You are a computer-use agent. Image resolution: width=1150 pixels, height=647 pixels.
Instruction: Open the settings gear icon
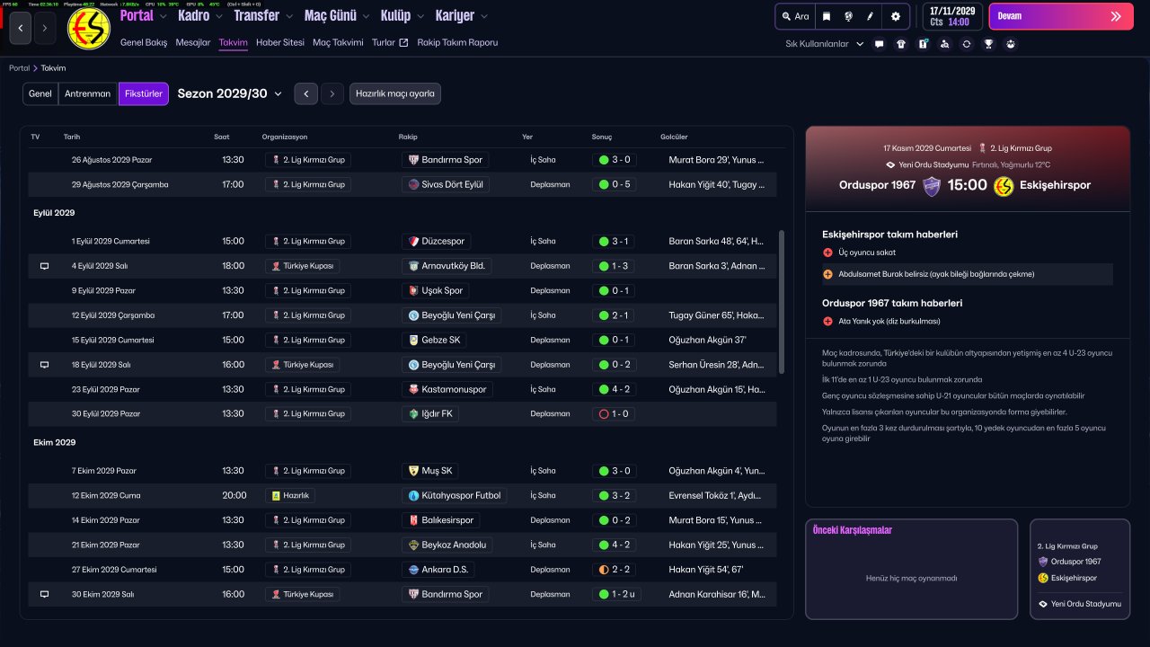[896, 16]
